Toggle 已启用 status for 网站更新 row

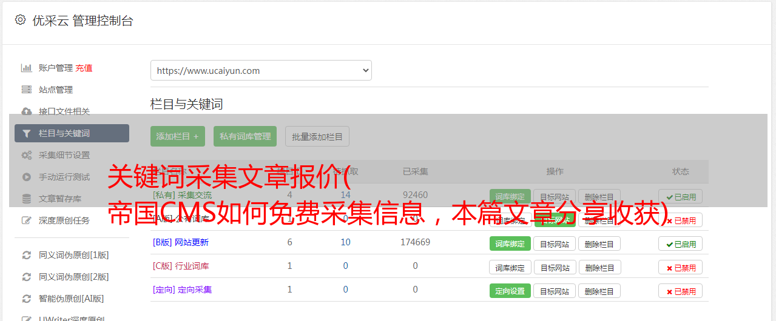(681, 244)
